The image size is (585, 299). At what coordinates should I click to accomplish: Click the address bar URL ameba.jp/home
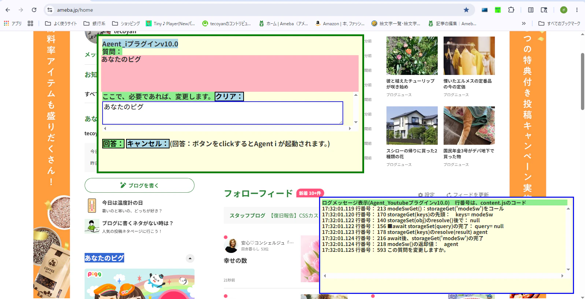(x=75, y=10)
